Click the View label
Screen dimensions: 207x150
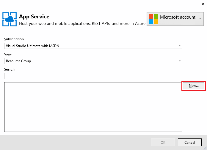(x=8, y=54)
